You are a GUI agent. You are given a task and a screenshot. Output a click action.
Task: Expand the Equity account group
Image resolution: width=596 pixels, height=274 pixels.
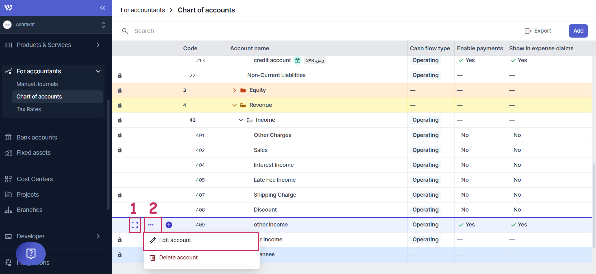coord(234,90)
